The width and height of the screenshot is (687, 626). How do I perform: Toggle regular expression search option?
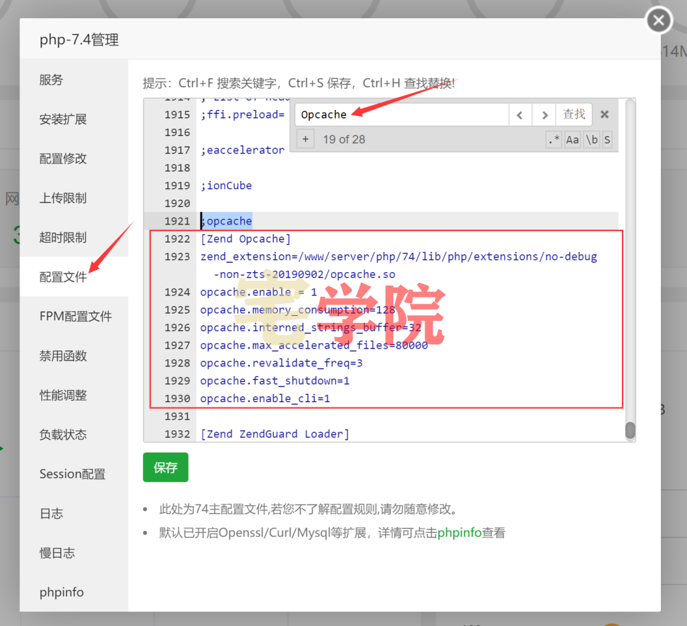coord(553,140)
